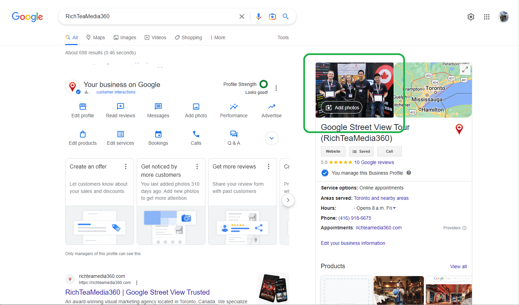
Task: Open Q & A section
Action: pos(234,138)
